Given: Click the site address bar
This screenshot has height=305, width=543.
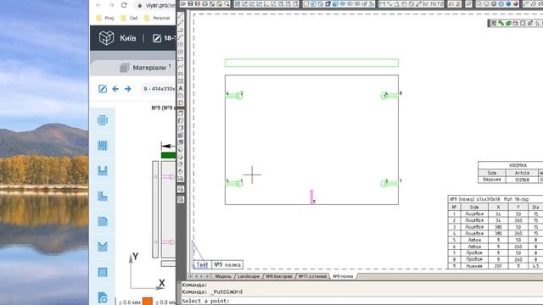Looking at the screenshot, I should [x=156, y=6].
